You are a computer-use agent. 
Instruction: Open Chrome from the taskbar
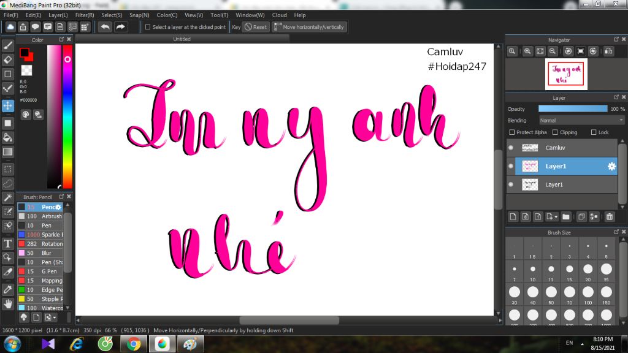pyautogui.click(x=134, y=344)
